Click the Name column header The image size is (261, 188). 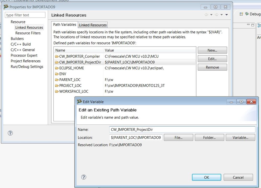[78, 50]
